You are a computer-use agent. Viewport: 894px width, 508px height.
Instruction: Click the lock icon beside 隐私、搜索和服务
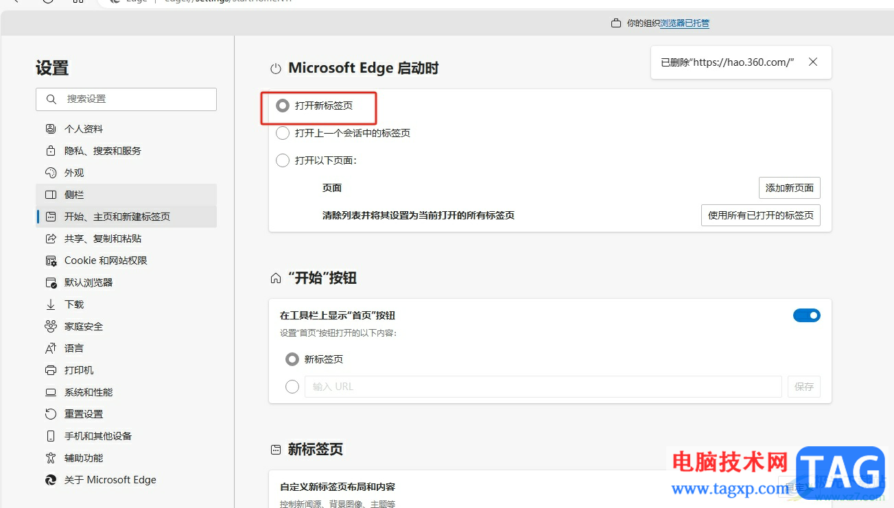pyautogui.click(x=51, y=151)
